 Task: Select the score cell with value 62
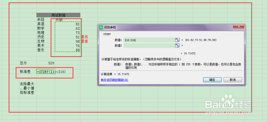[x=68, y=28]
